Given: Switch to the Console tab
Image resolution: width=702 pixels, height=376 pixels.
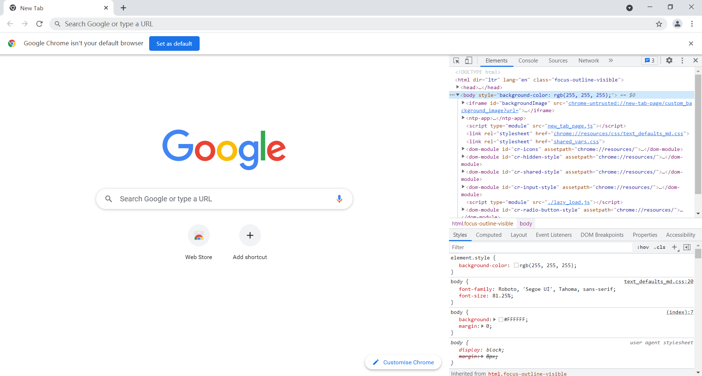Looking at the screenshot, I should pos(528,61).
